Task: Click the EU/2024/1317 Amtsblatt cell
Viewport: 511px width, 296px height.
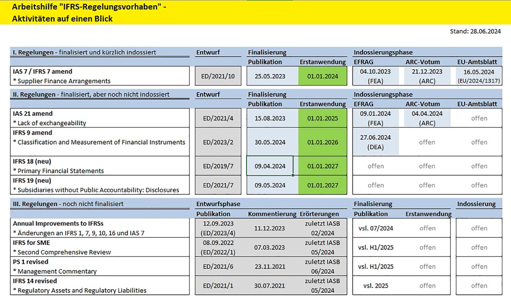Action: pyautogui.click(x=479, y=76)
